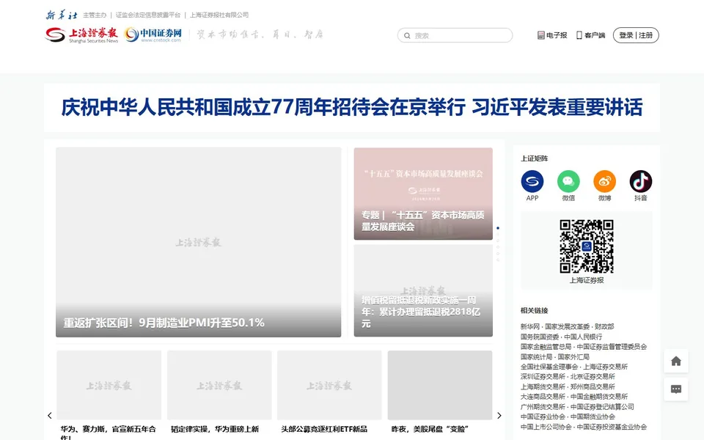Open the 财政部 link
This screenshot has width=704, height=440.
coord(604,326)
